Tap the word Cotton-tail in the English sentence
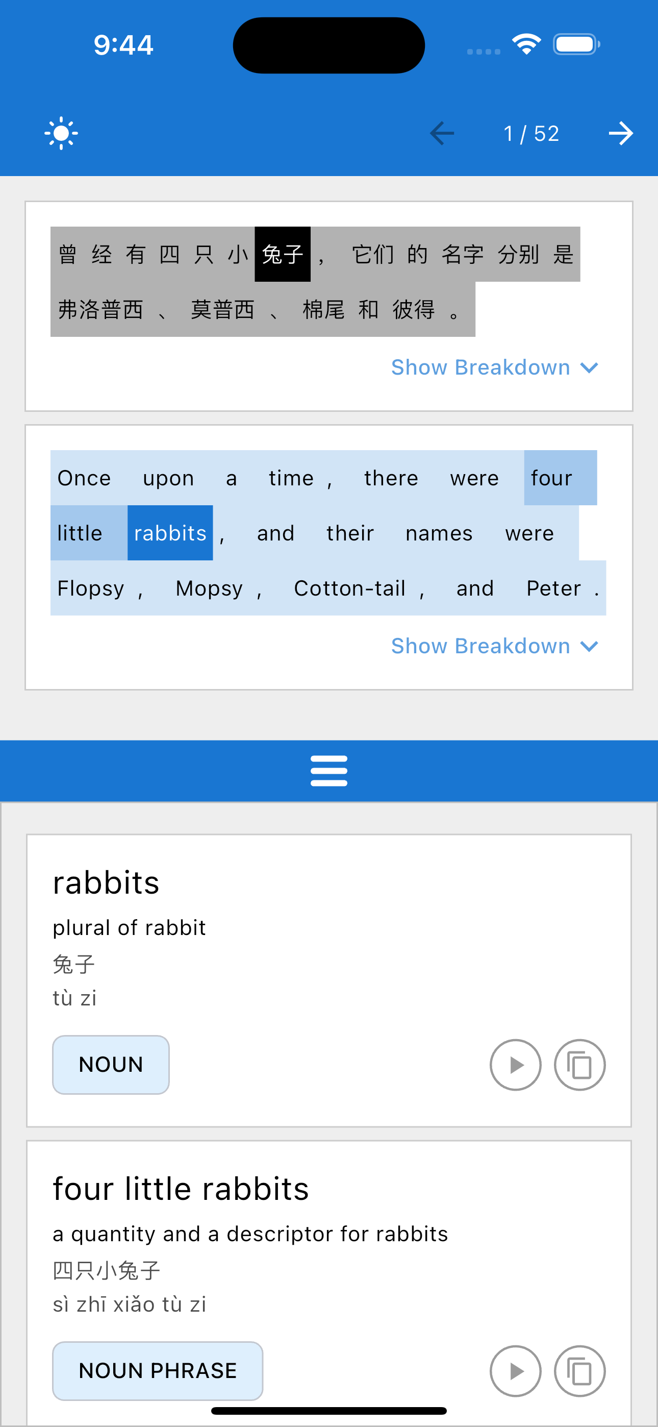 [349, 588]
